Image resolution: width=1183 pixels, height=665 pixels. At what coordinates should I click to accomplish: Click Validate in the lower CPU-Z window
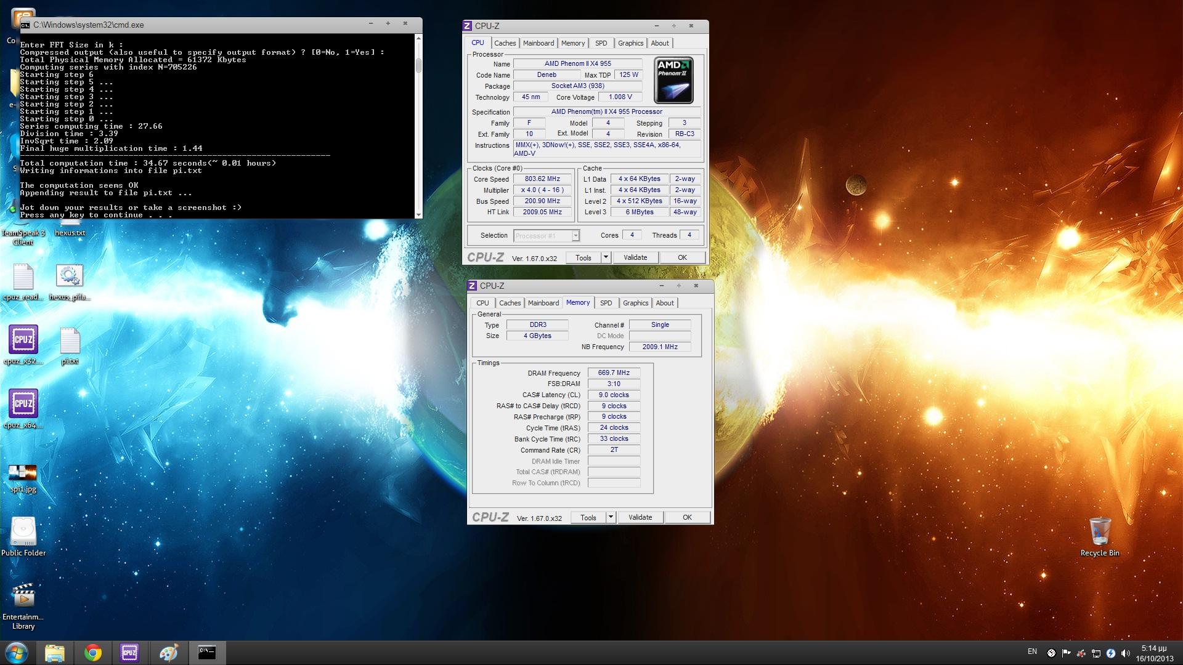(x=640, y=517)
